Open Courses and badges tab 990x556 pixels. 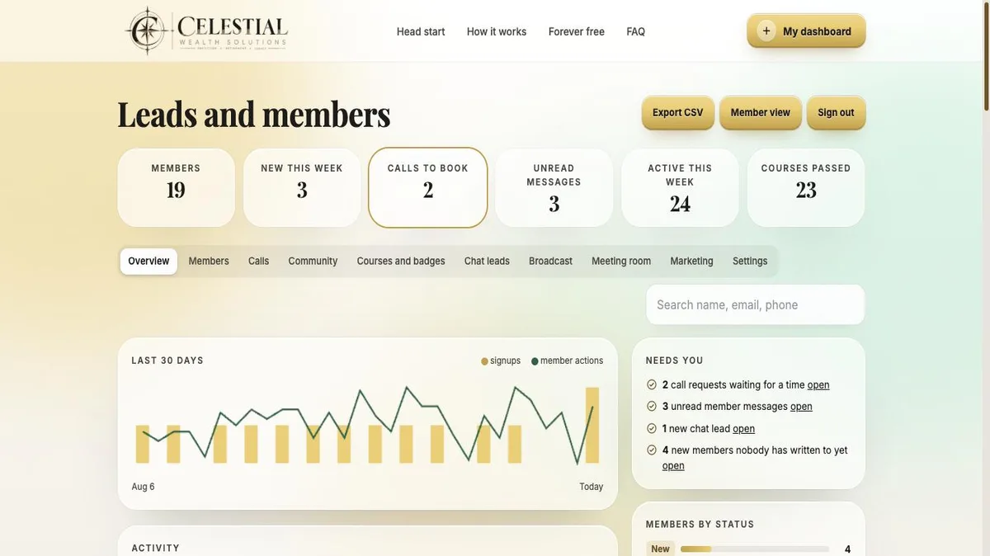click(401, 261)
